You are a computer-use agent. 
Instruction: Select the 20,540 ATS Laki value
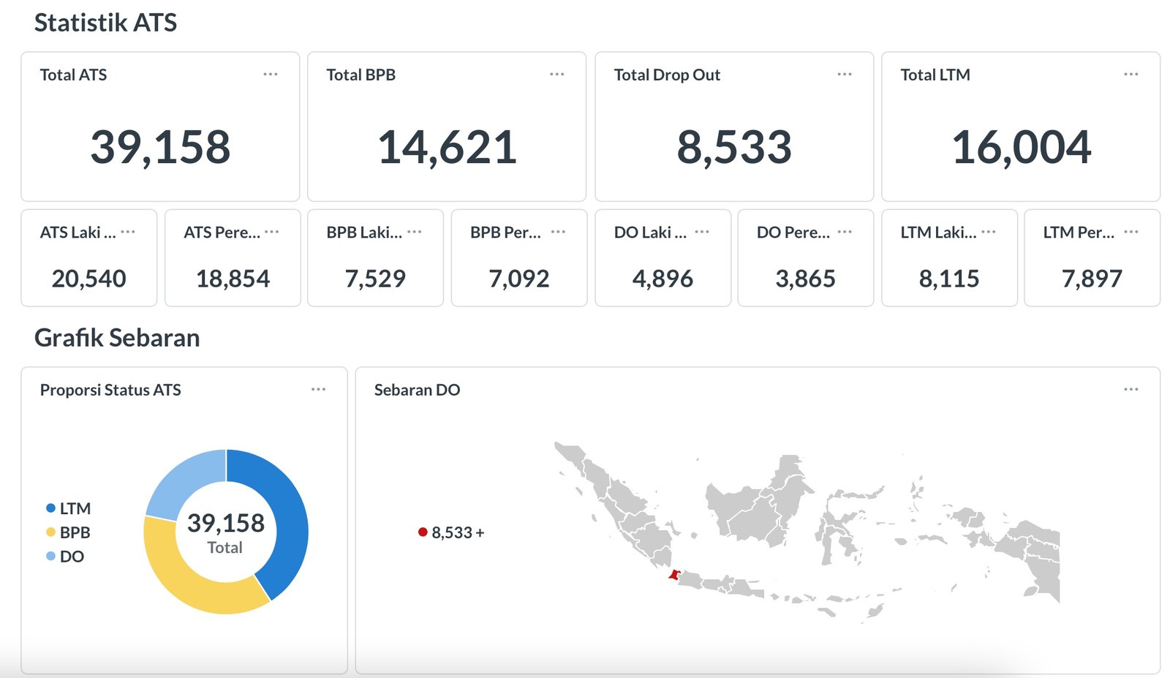click(x=89, y=279)
